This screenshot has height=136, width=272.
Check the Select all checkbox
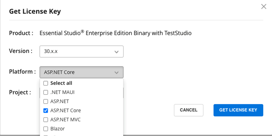[x=46, y=83]
